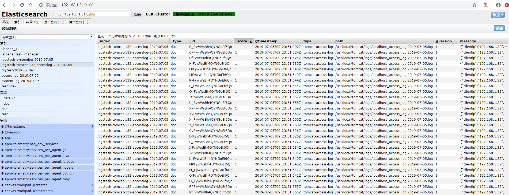The width and height of the screenshot is (509, 195).
Task: Select the testindex index
Action: pyautogui.click(x=47, y=86)
